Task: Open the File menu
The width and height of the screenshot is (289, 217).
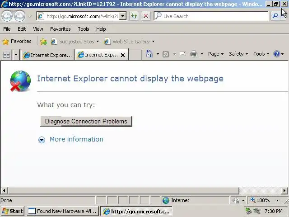Action: (7, 29)
